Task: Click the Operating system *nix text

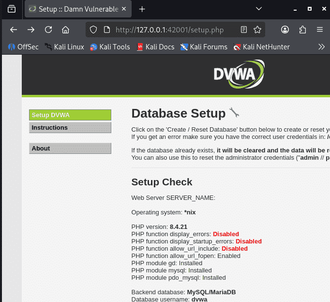Action: [x=164, y=212]
